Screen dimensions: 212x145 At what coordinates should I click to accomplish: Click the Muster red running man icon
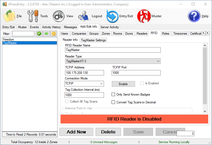click(x=144, y=16)
